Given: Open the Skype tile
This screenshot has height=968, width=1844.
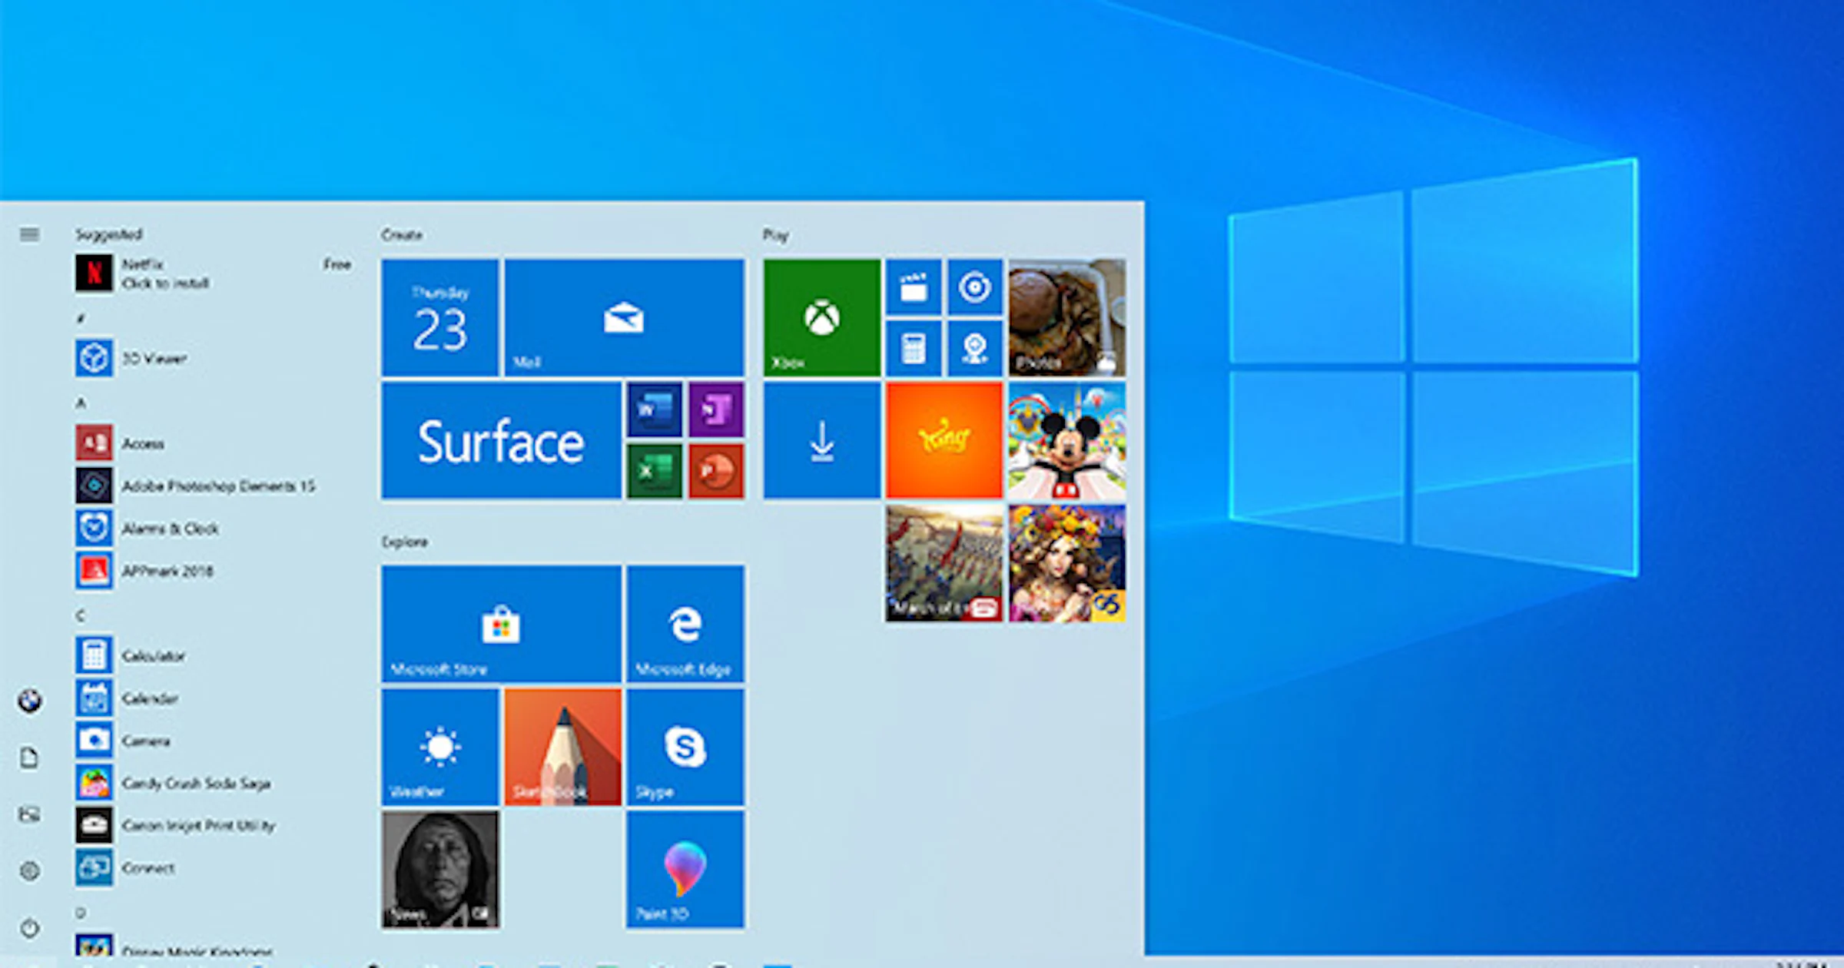Looking at the screenshot, I should 685,747.
